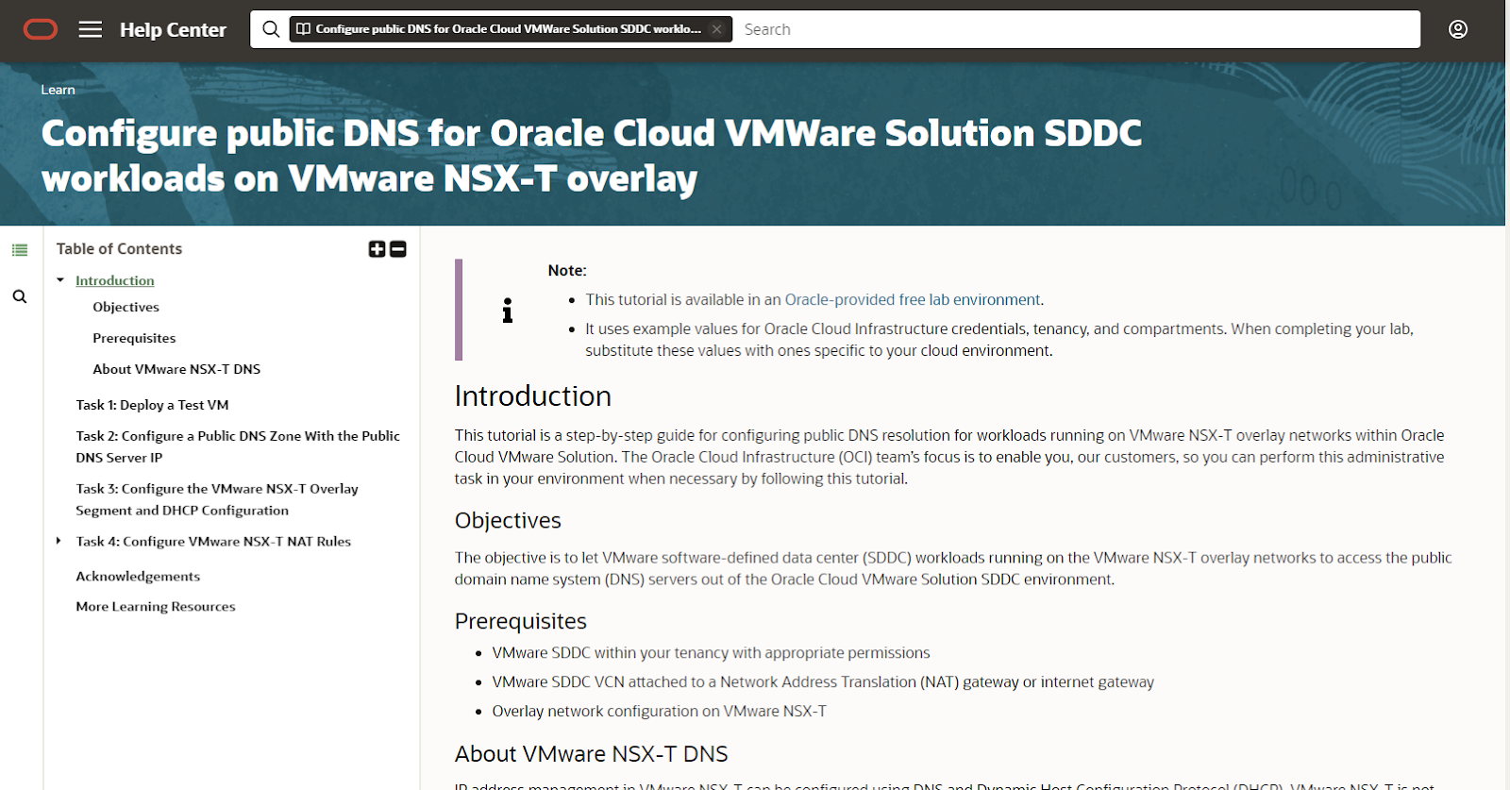Click the About VMware NSX-T DNS heading
The image size is (1510, 790).
(x=591, y=754)
